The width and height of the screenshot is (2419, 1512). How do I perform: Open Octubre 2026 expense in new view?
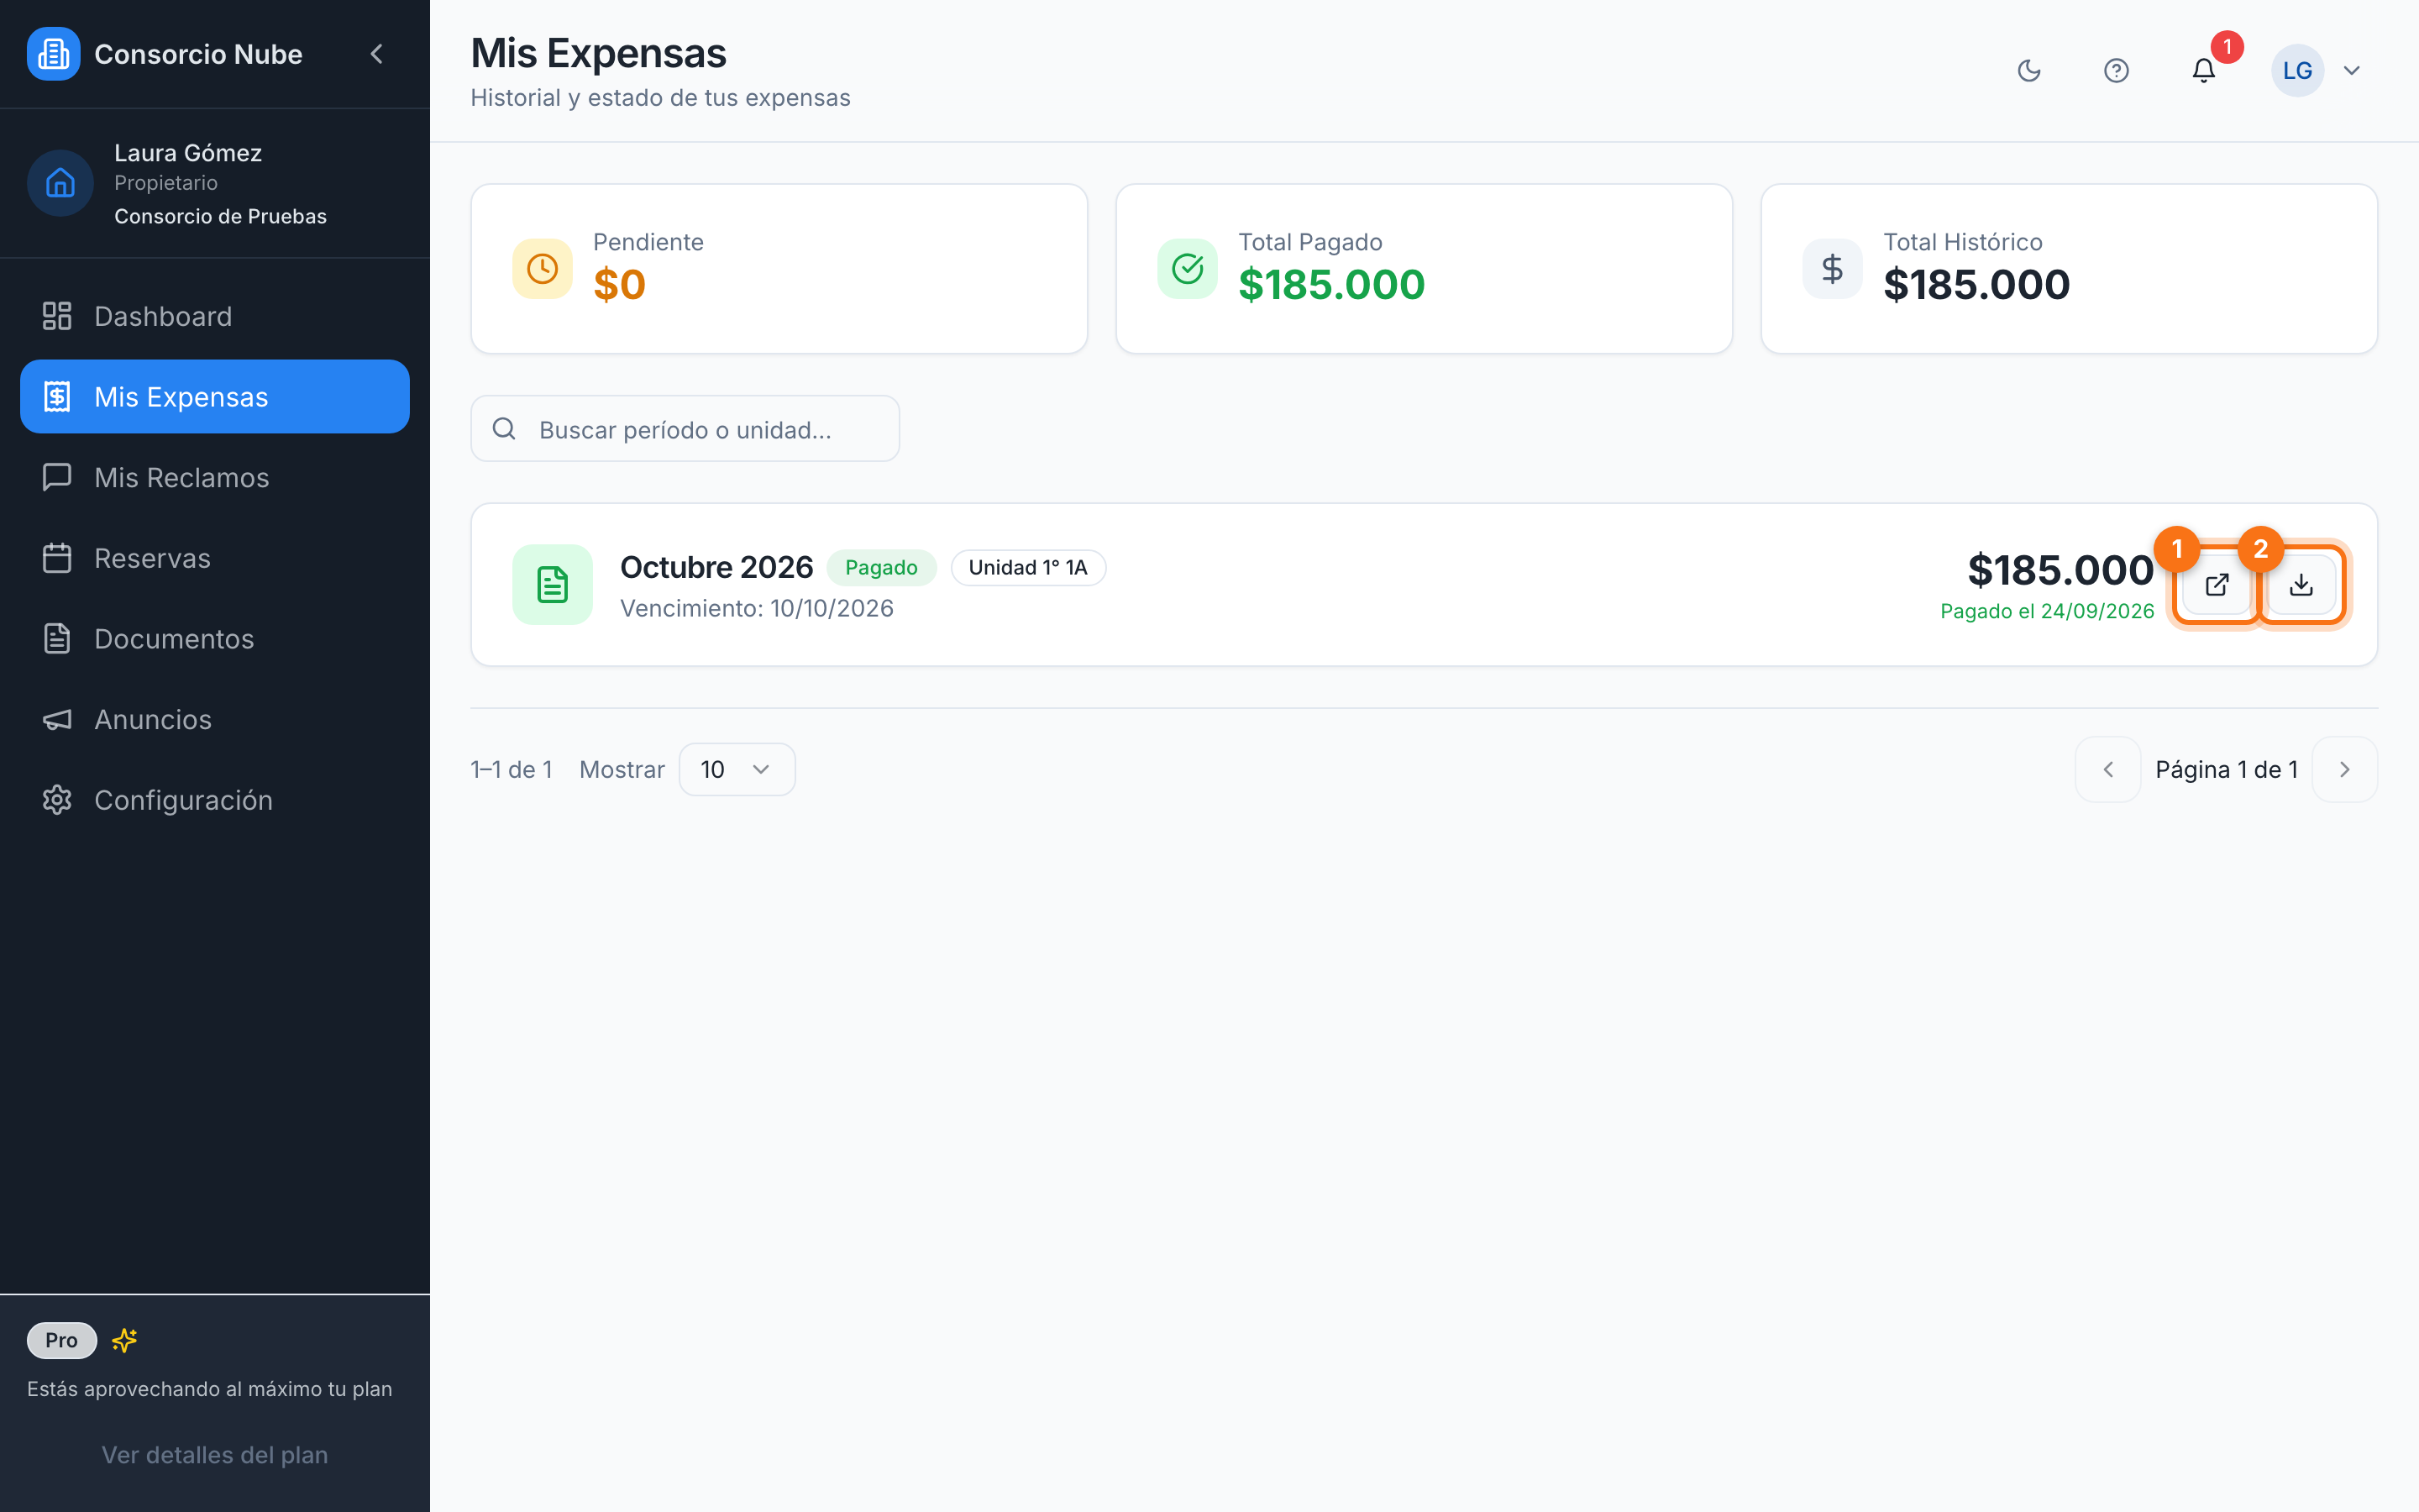click(2217, 585)
